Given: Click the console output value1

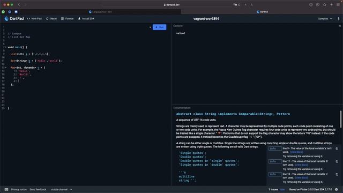Looking at the screenshot, I should (181, 33).
